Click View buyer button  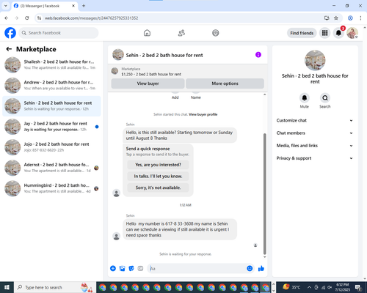coord(148,84)
